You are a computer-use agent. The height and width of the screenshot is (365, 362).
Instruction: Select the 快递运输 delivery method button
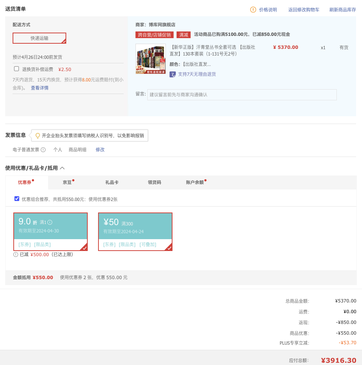[39, 38]
